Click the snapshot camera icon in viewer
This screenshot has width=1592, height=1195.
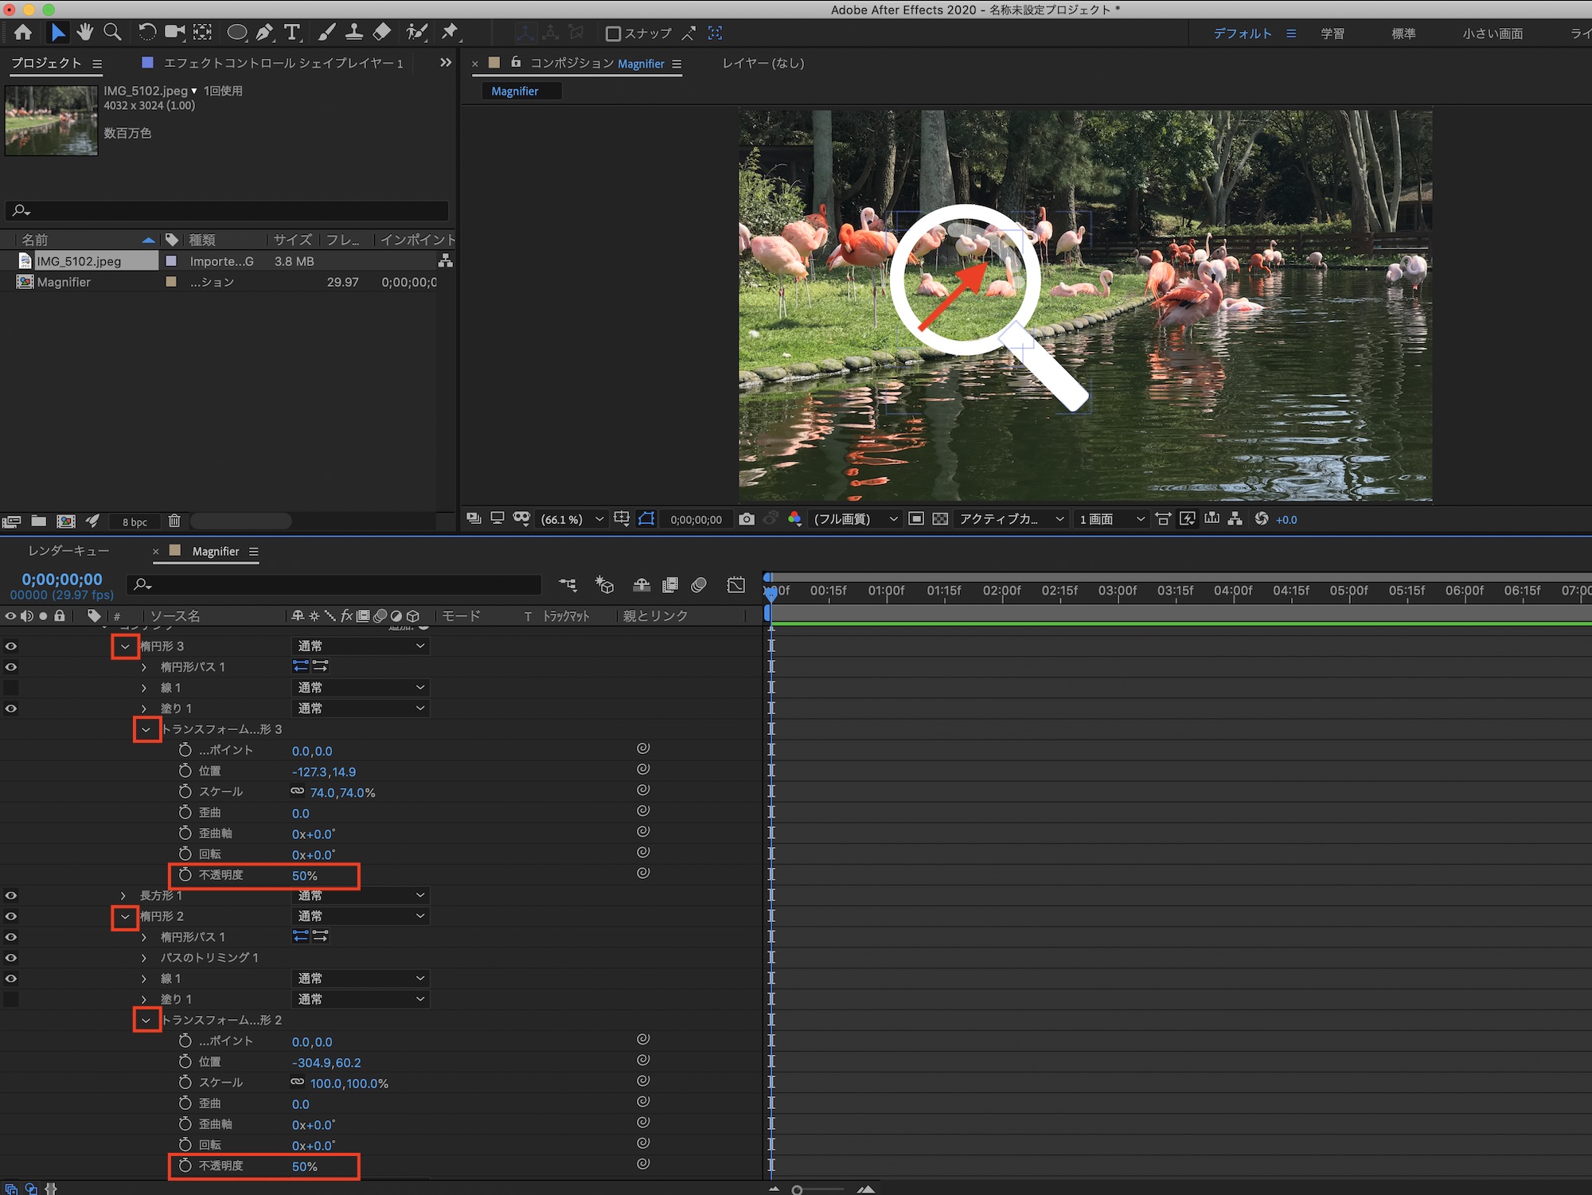[746, 519]
